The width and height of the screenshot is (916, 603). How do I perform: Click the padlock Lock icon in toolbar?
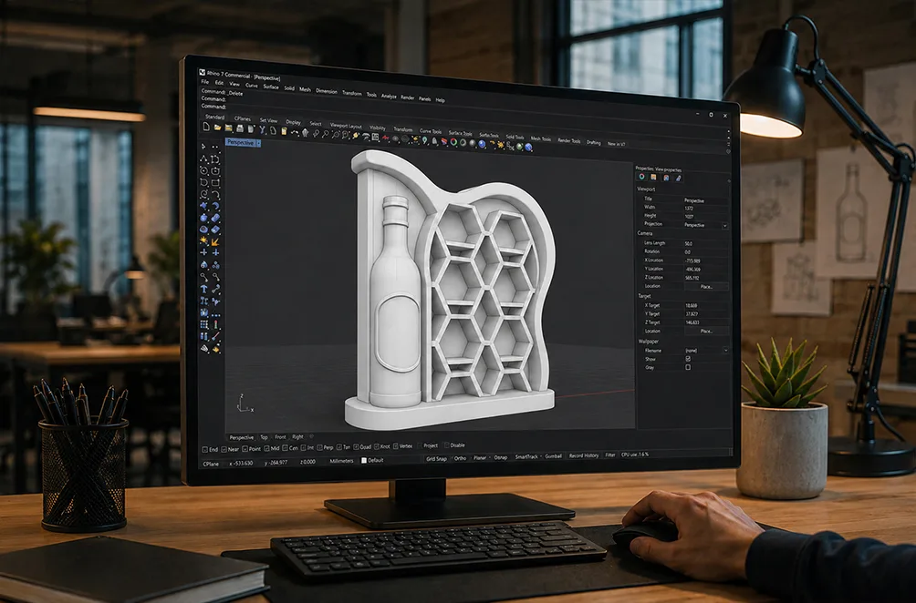[x=434, y=140]
